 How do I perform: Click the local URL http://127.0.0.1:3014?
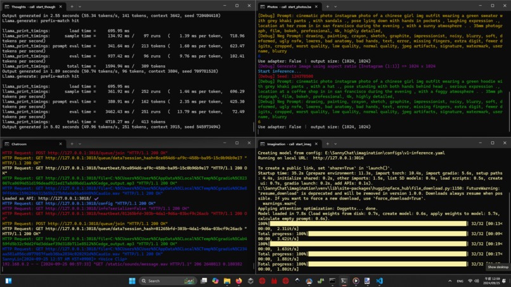tap(338, 158)
